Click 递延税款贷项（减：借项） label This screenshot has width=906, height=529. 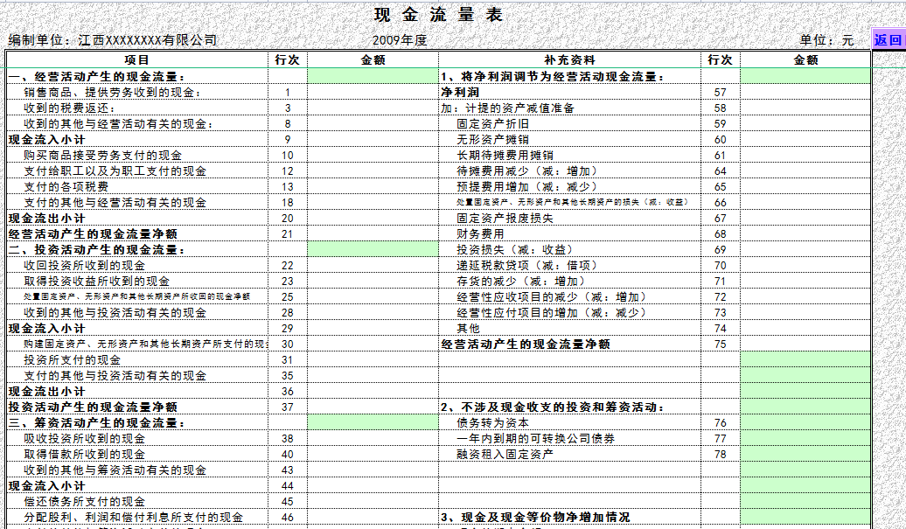tap(526, 265)
